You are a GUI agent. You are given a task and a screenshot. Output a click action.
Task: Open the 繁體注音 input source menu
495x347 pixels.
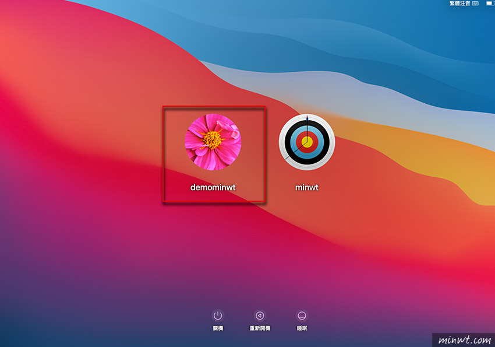(x=459, y=3)
